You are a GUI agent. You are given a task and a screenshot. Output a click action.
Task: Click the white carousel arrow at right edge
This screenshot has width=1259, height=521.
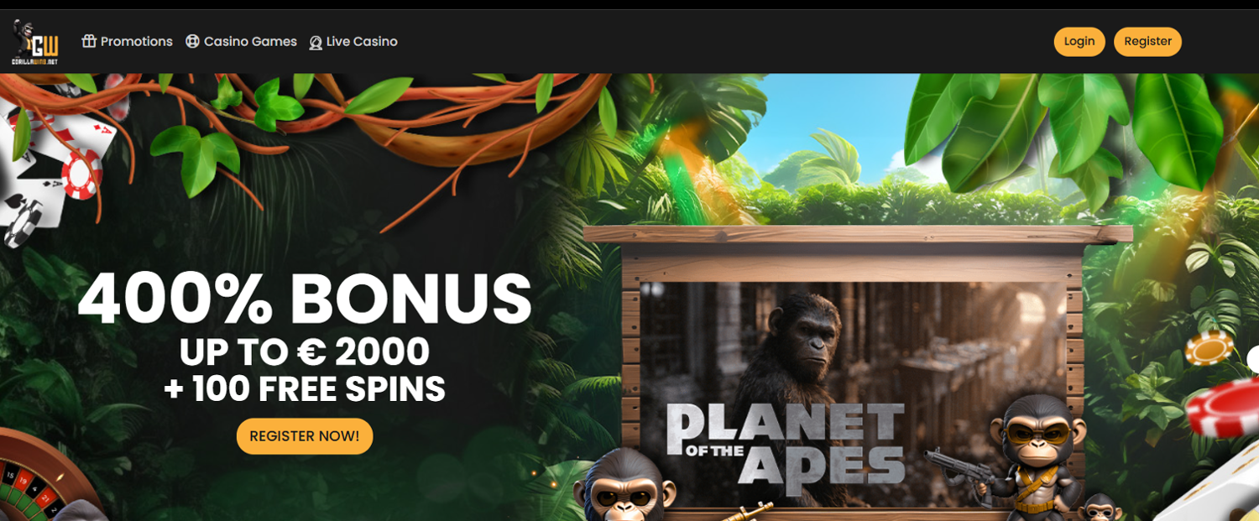tap(1253, 360)
